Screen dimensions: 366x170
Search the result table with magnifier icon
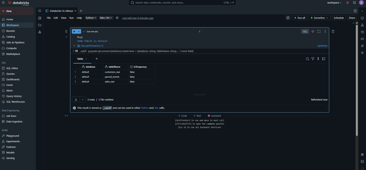coord(307,59)
